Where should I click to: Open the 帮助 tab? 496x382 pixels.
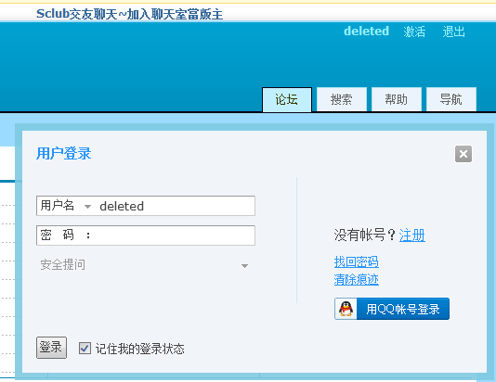[396, 99]
